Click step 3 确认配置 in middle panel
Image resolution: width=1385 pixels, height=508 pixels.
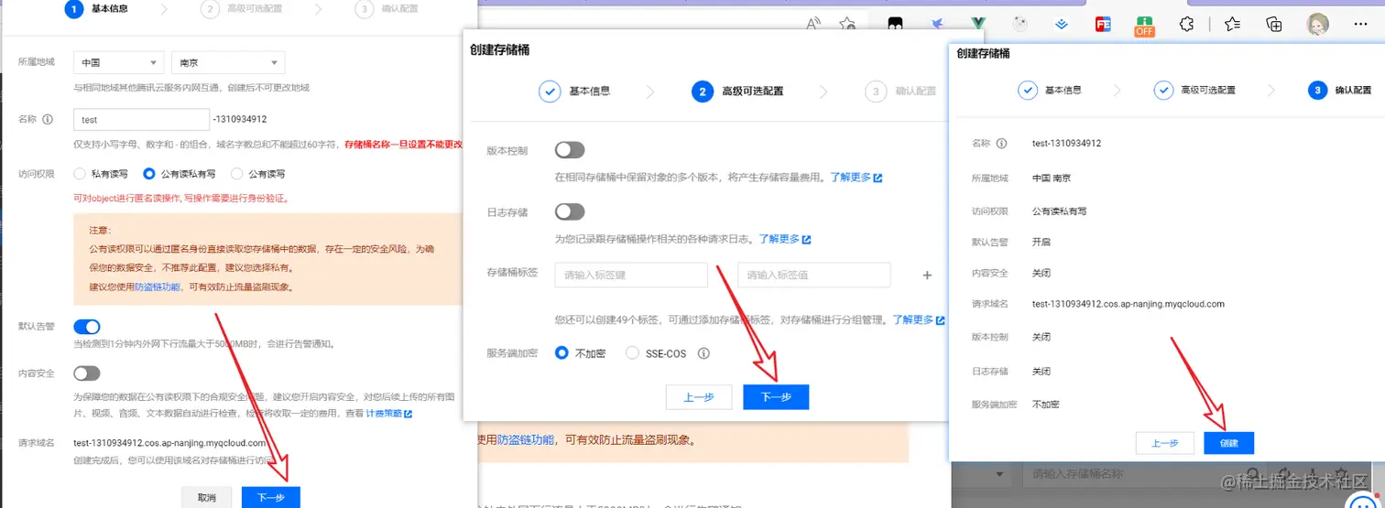(x=900, y=92)
